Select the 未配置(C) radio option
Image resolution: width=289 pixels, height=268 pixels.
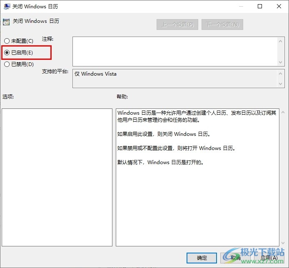tap(19, 41)
